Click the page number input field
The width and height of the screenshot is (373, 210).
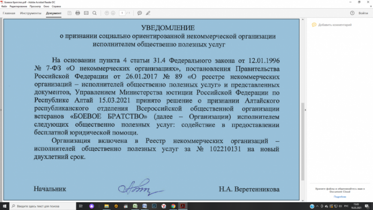coord(122,13)
